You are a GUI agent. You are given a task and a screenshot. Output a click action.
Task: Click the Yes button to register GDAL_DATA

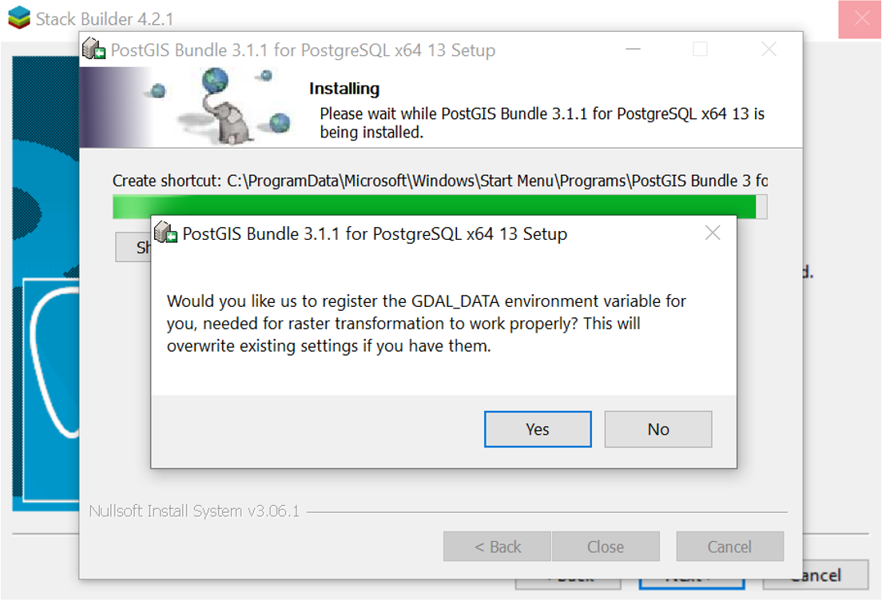click(538, 429)
